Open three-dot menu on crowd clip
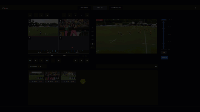This screenshot has height=112, width=200. click(x=59, y=73)
